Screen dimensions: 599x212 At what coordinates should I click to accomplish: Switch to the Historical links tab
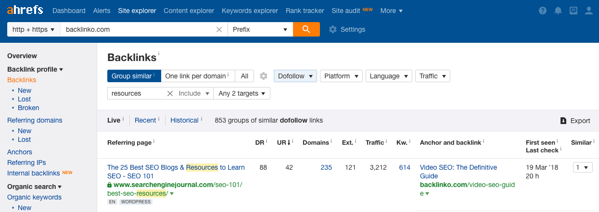tap(184, 120)
